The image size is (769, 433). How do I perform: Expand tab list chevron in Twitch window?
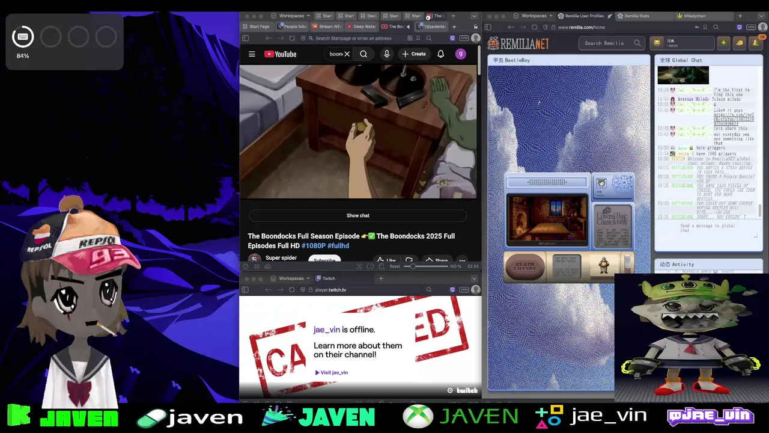pos(474,278)
